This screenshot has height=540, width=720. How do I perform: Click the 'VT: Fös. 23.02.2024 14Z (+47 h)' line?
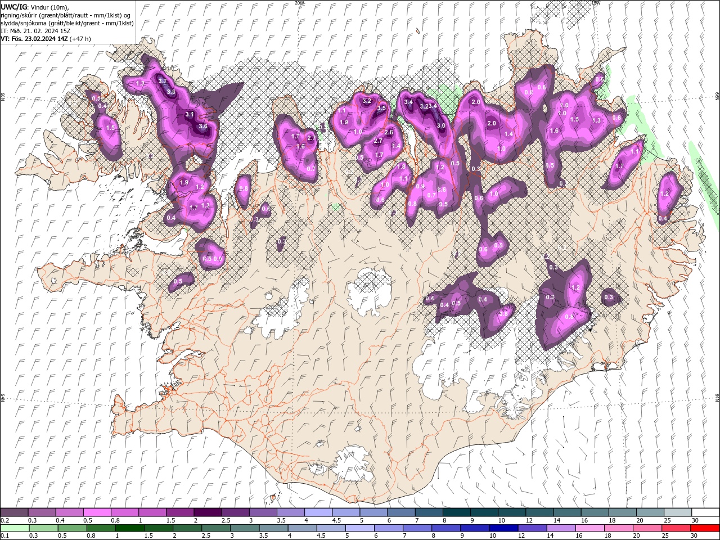point(46,39)
